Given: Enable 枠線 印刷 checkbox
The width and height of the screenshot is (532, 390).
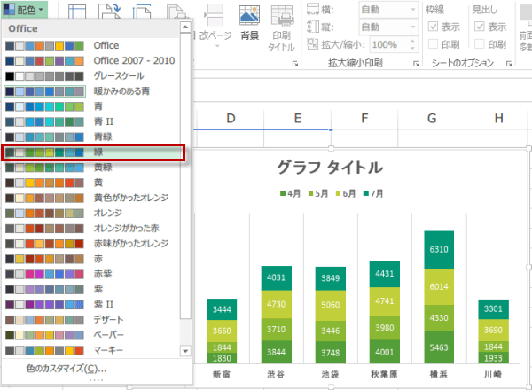Looking at the screenshot, I should 433,44.
